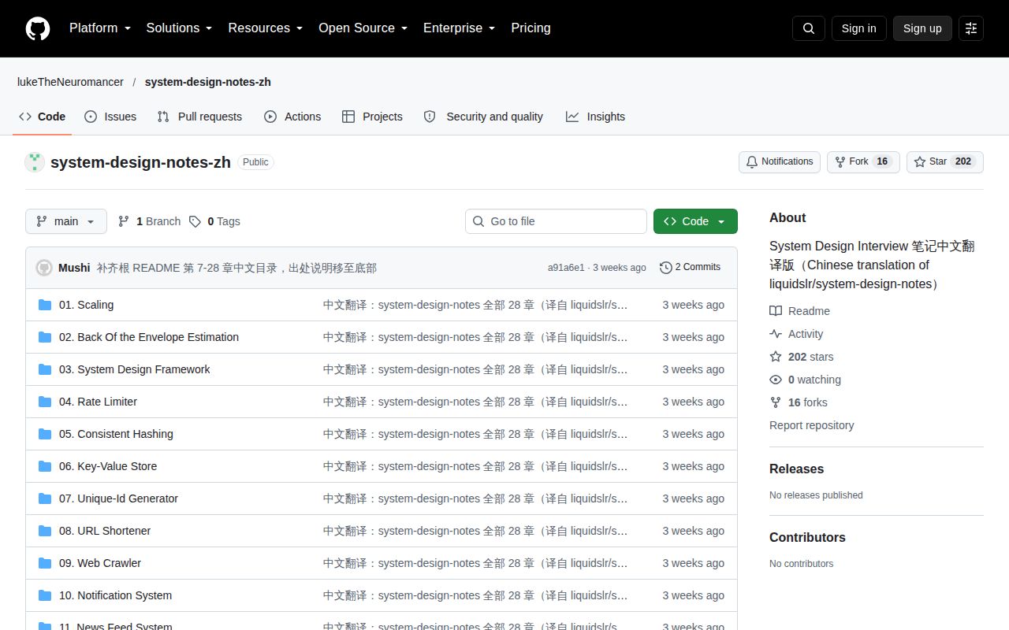Open the lukeTheNeuromancer owner link
Image resolution: width=1009 pixels, height=630 pixels.
(70, 82)
